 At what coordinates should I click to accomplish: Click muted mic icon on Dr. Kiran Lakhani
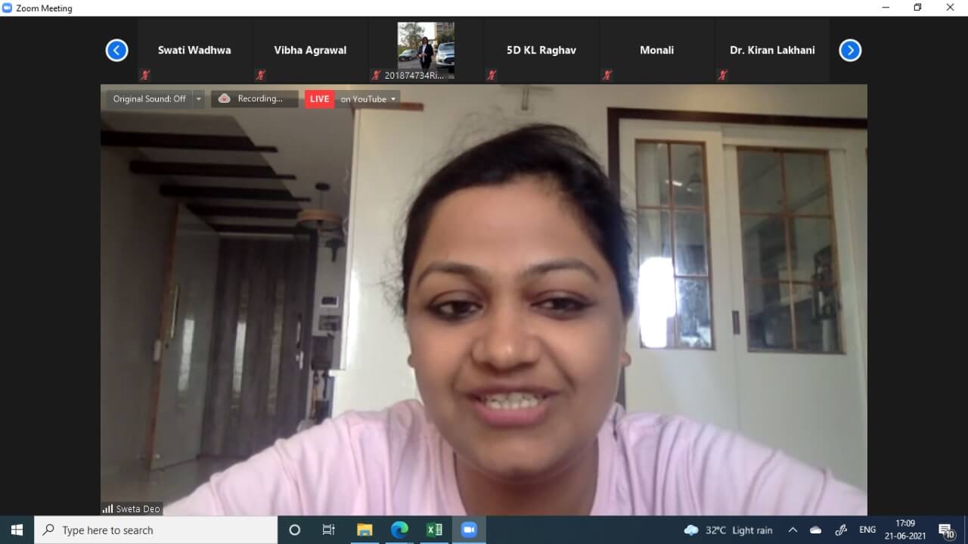[723, 75]
